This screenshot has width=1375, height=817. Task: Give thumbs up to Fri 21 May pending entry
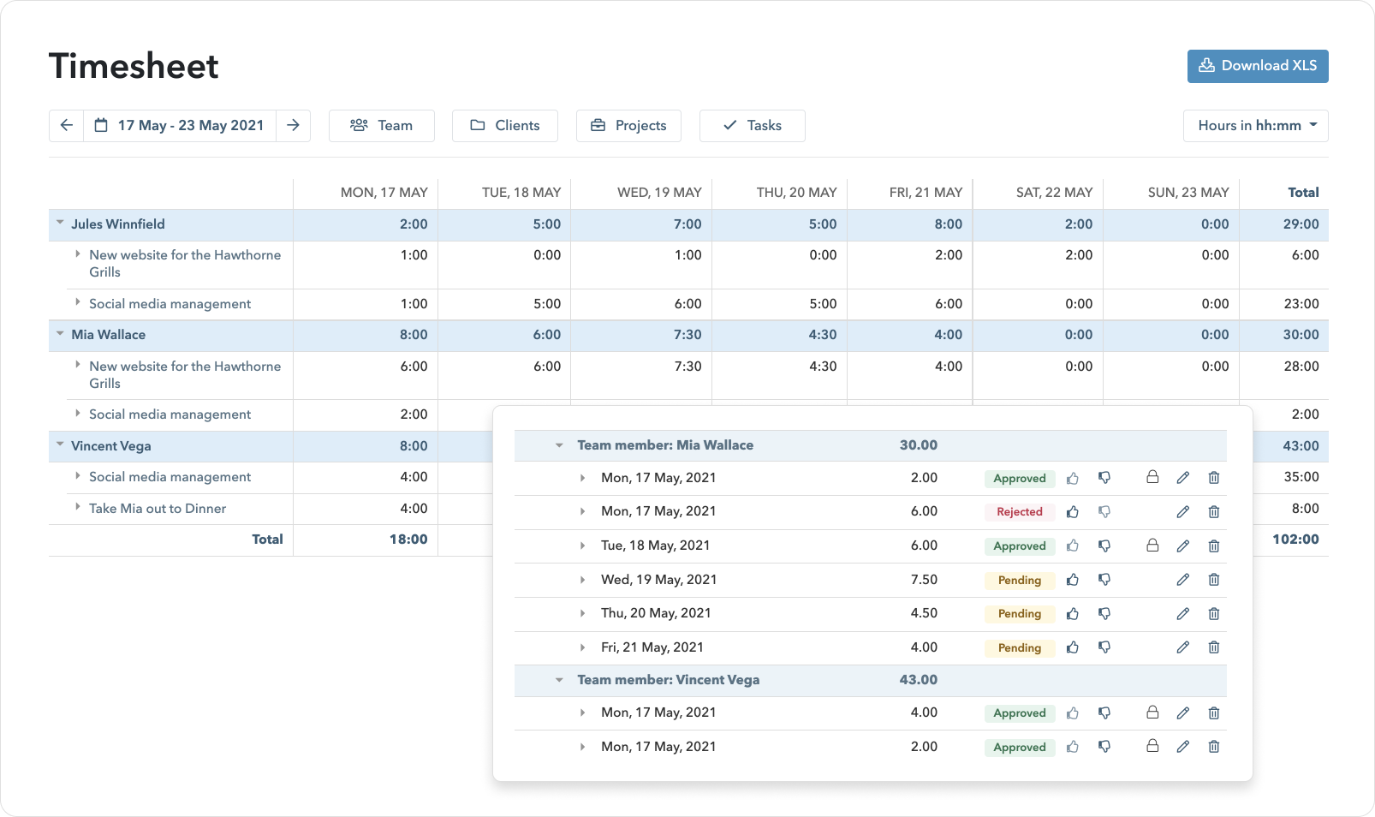(x=1073, y=647)
